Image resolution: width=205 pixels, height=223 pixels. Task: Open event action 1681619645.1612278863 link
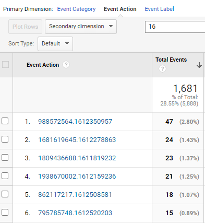pos(77,140)
